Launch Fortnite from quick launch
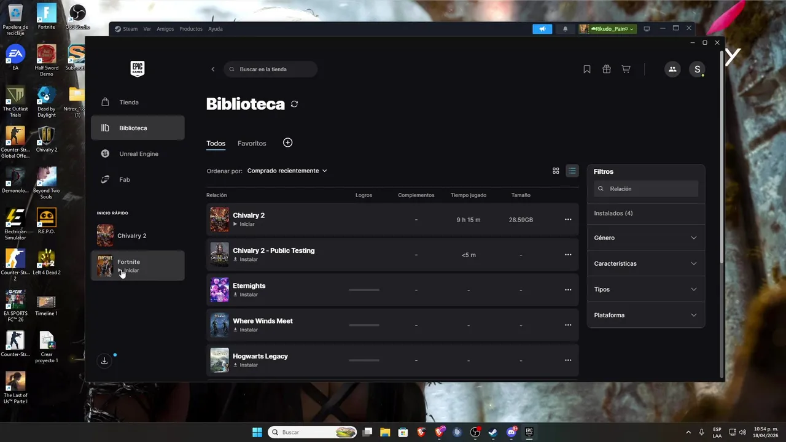The image size is (786, 442). tap(138, 266)
